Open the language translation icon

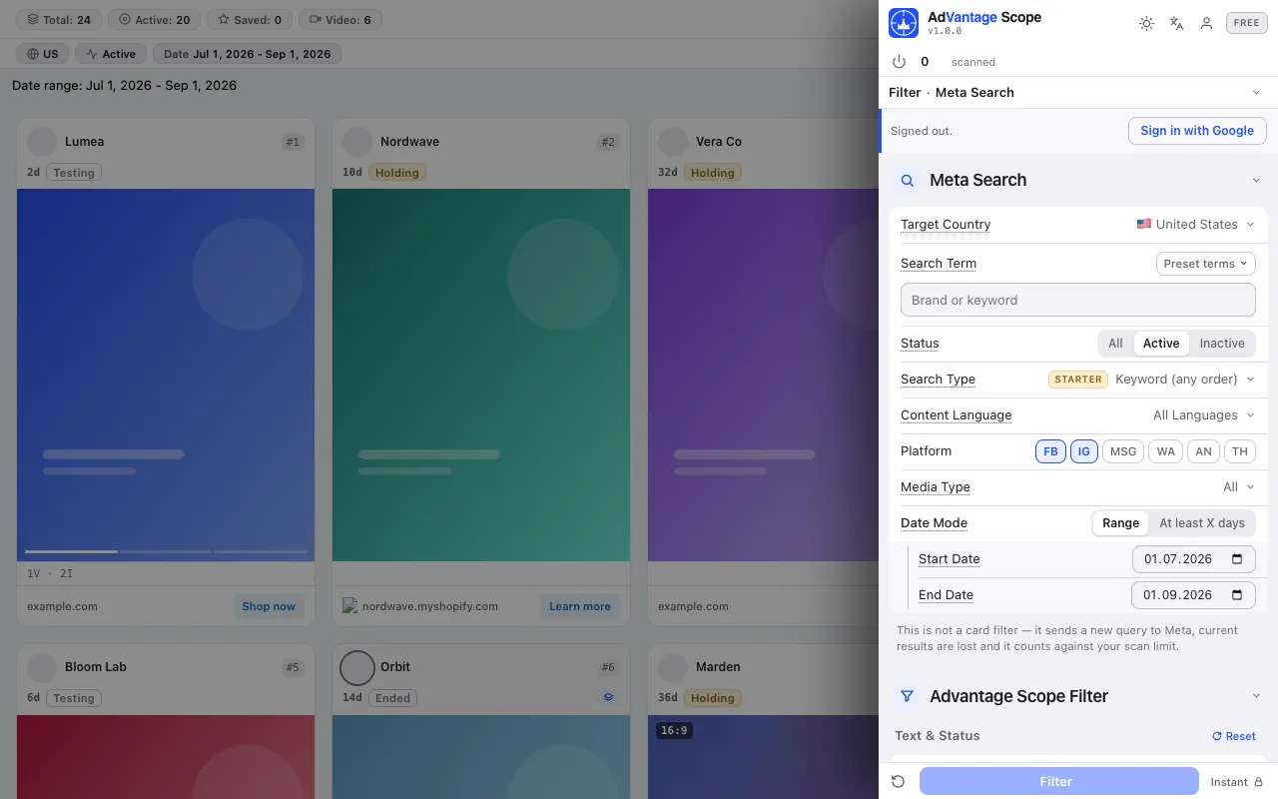[x=1176, y=23]
